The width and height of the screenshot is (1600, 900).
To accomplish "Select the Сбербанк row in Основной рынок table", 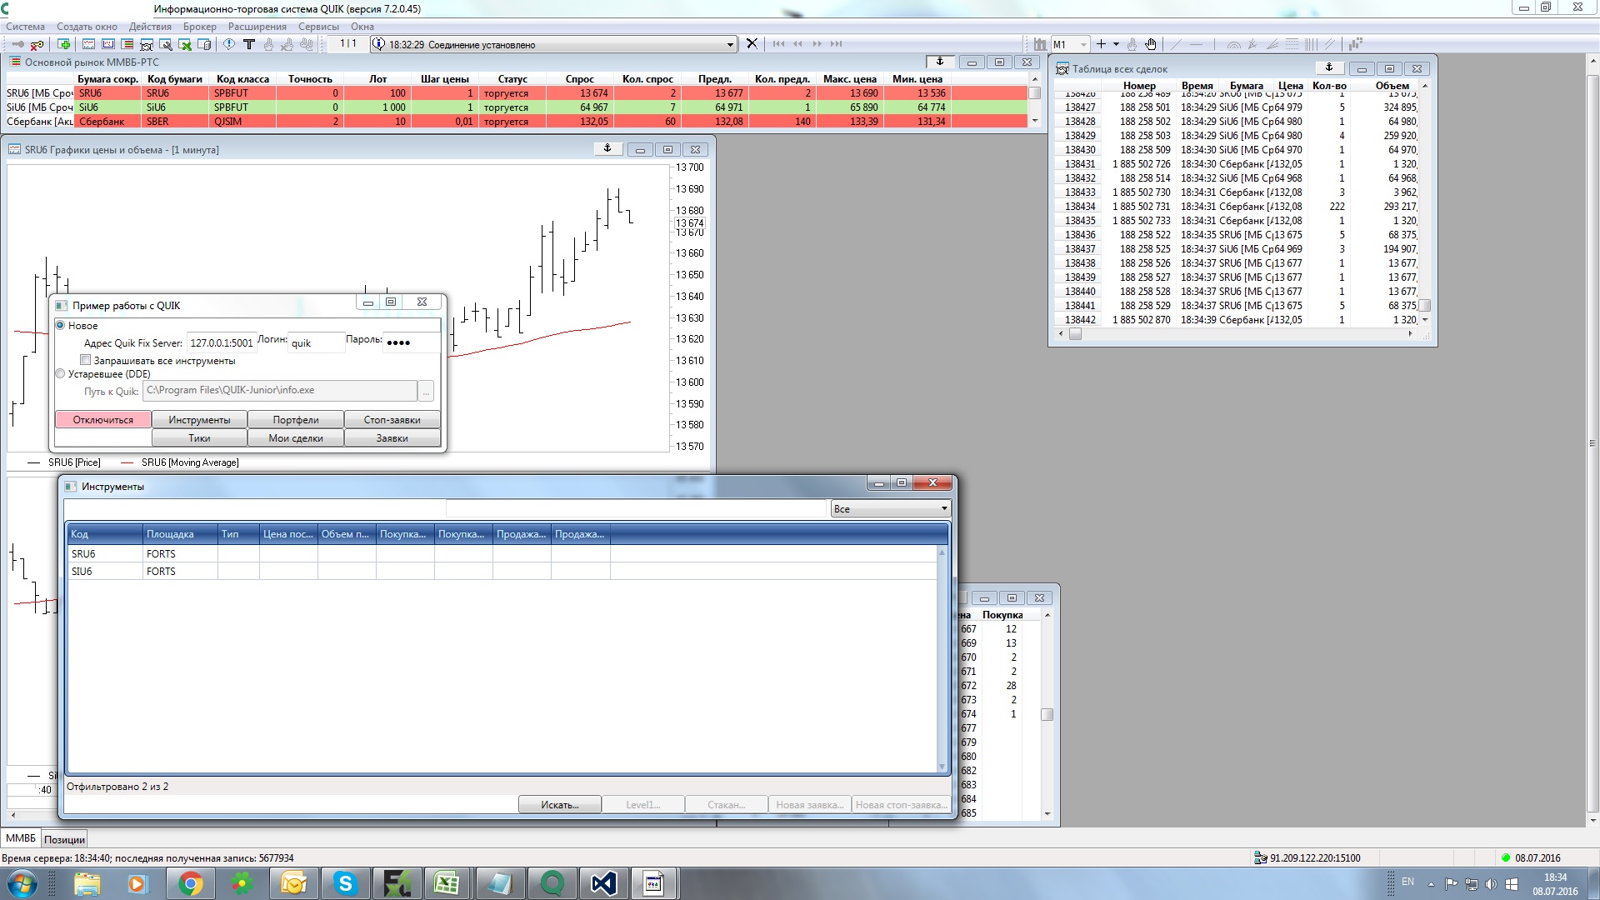I will pyautogui.click(x=517, y=122).
